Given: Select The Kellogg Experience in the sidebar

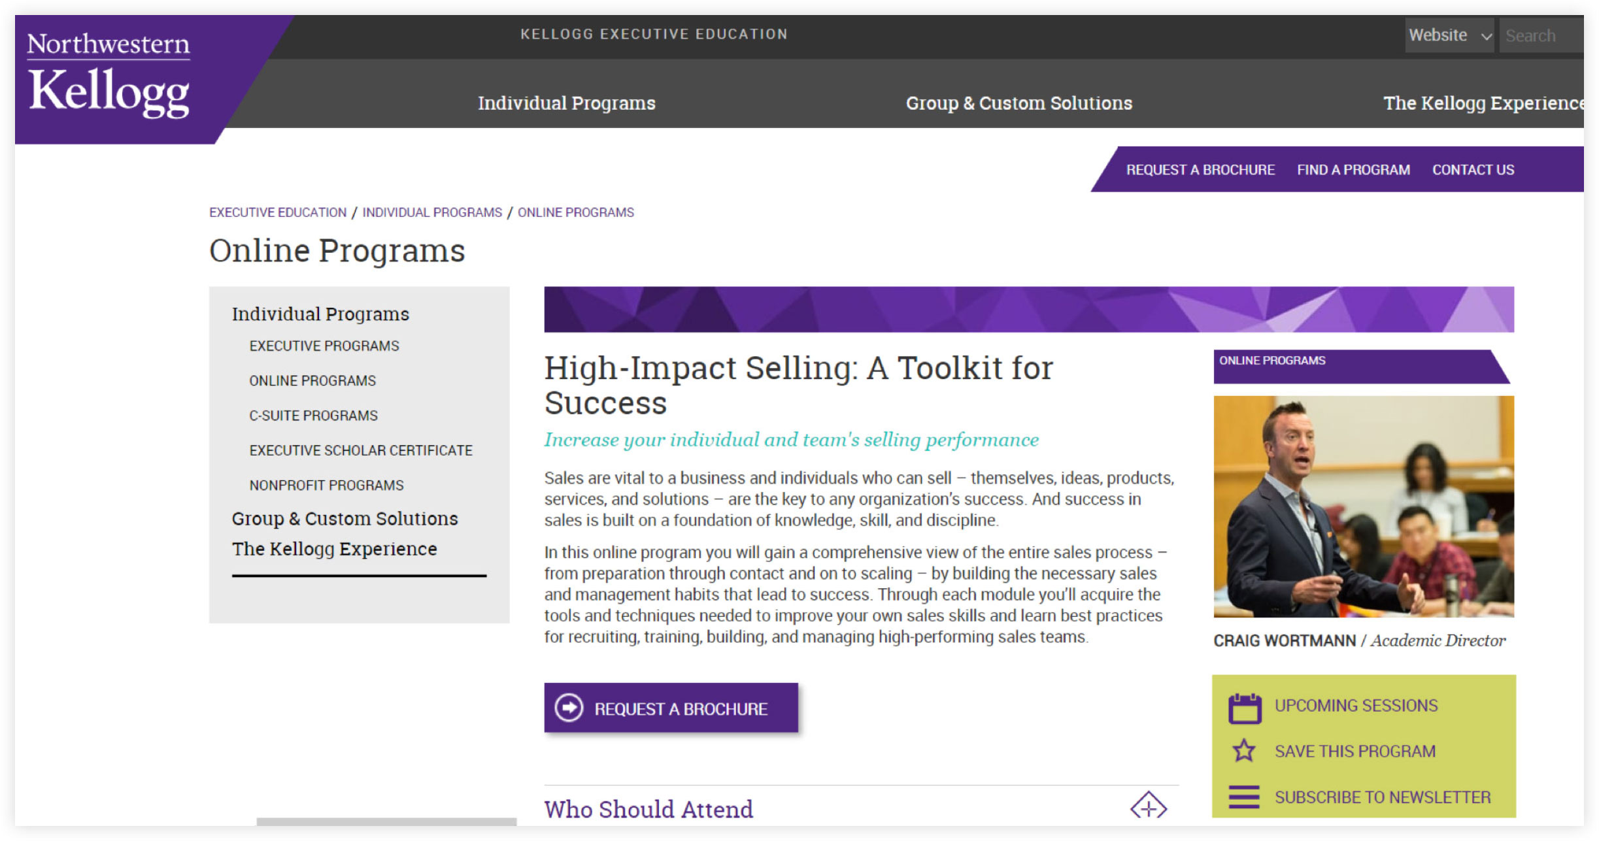Looking at the screenshot, I should 334,549.
